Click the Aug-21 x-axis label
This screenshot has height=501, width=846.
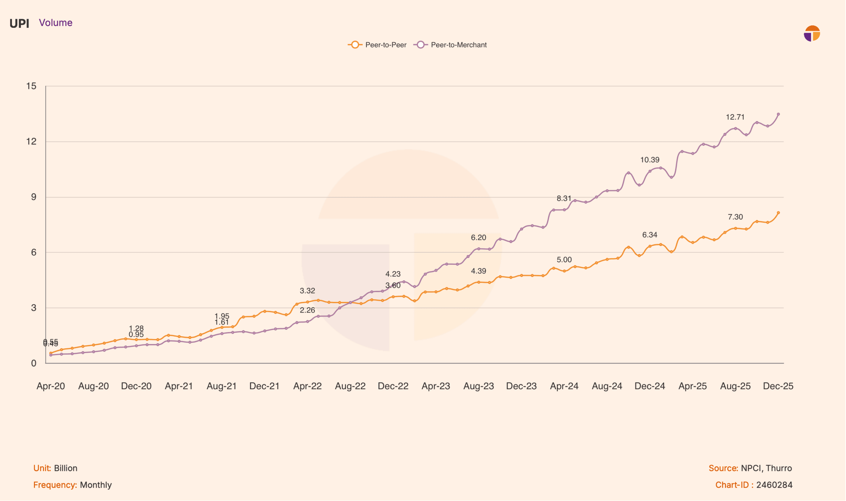pyautogui.click(x=222, y=386)
